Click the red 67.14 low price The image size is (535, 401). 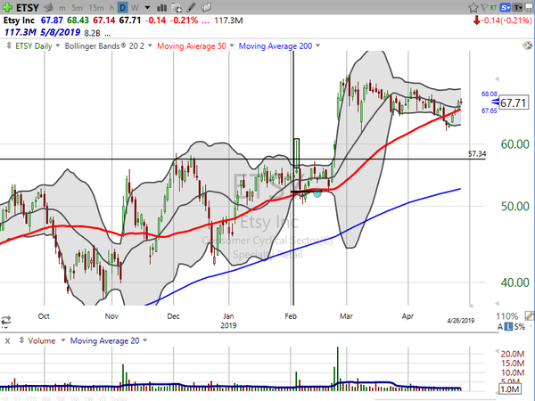[x=104, y=20]
